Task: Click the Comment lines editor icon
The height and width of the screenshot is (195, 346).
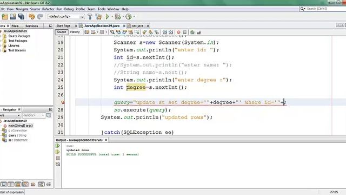Action: 192,32
